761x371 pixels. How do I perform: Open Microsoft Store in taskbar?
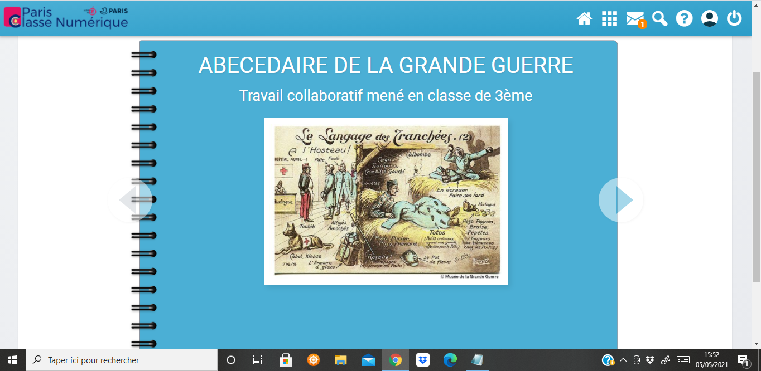coord(286,360)
